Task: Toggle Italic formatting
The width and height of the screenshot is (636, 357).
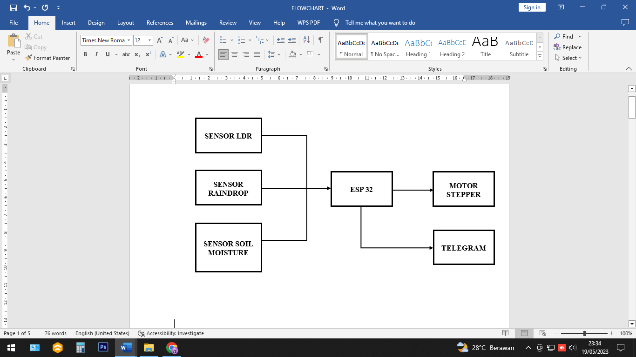Action: point(96,54)
